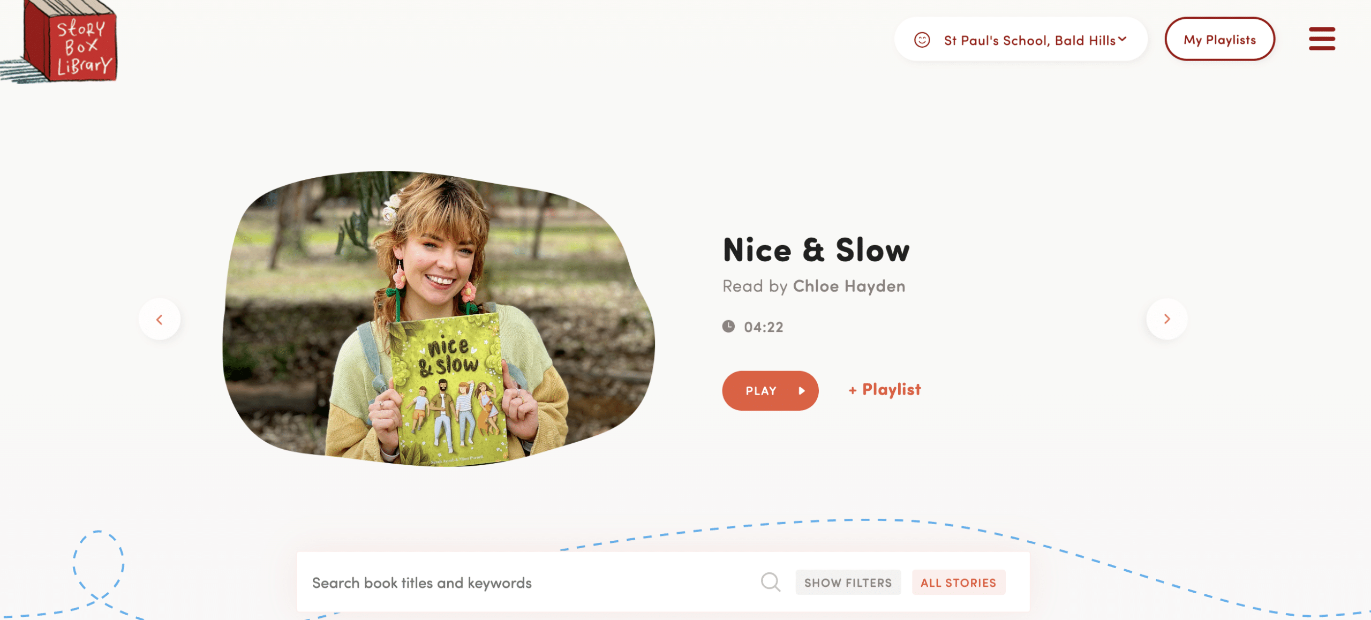Click the reader name Chloe Hayden
1371x620 pixels.
849,286
